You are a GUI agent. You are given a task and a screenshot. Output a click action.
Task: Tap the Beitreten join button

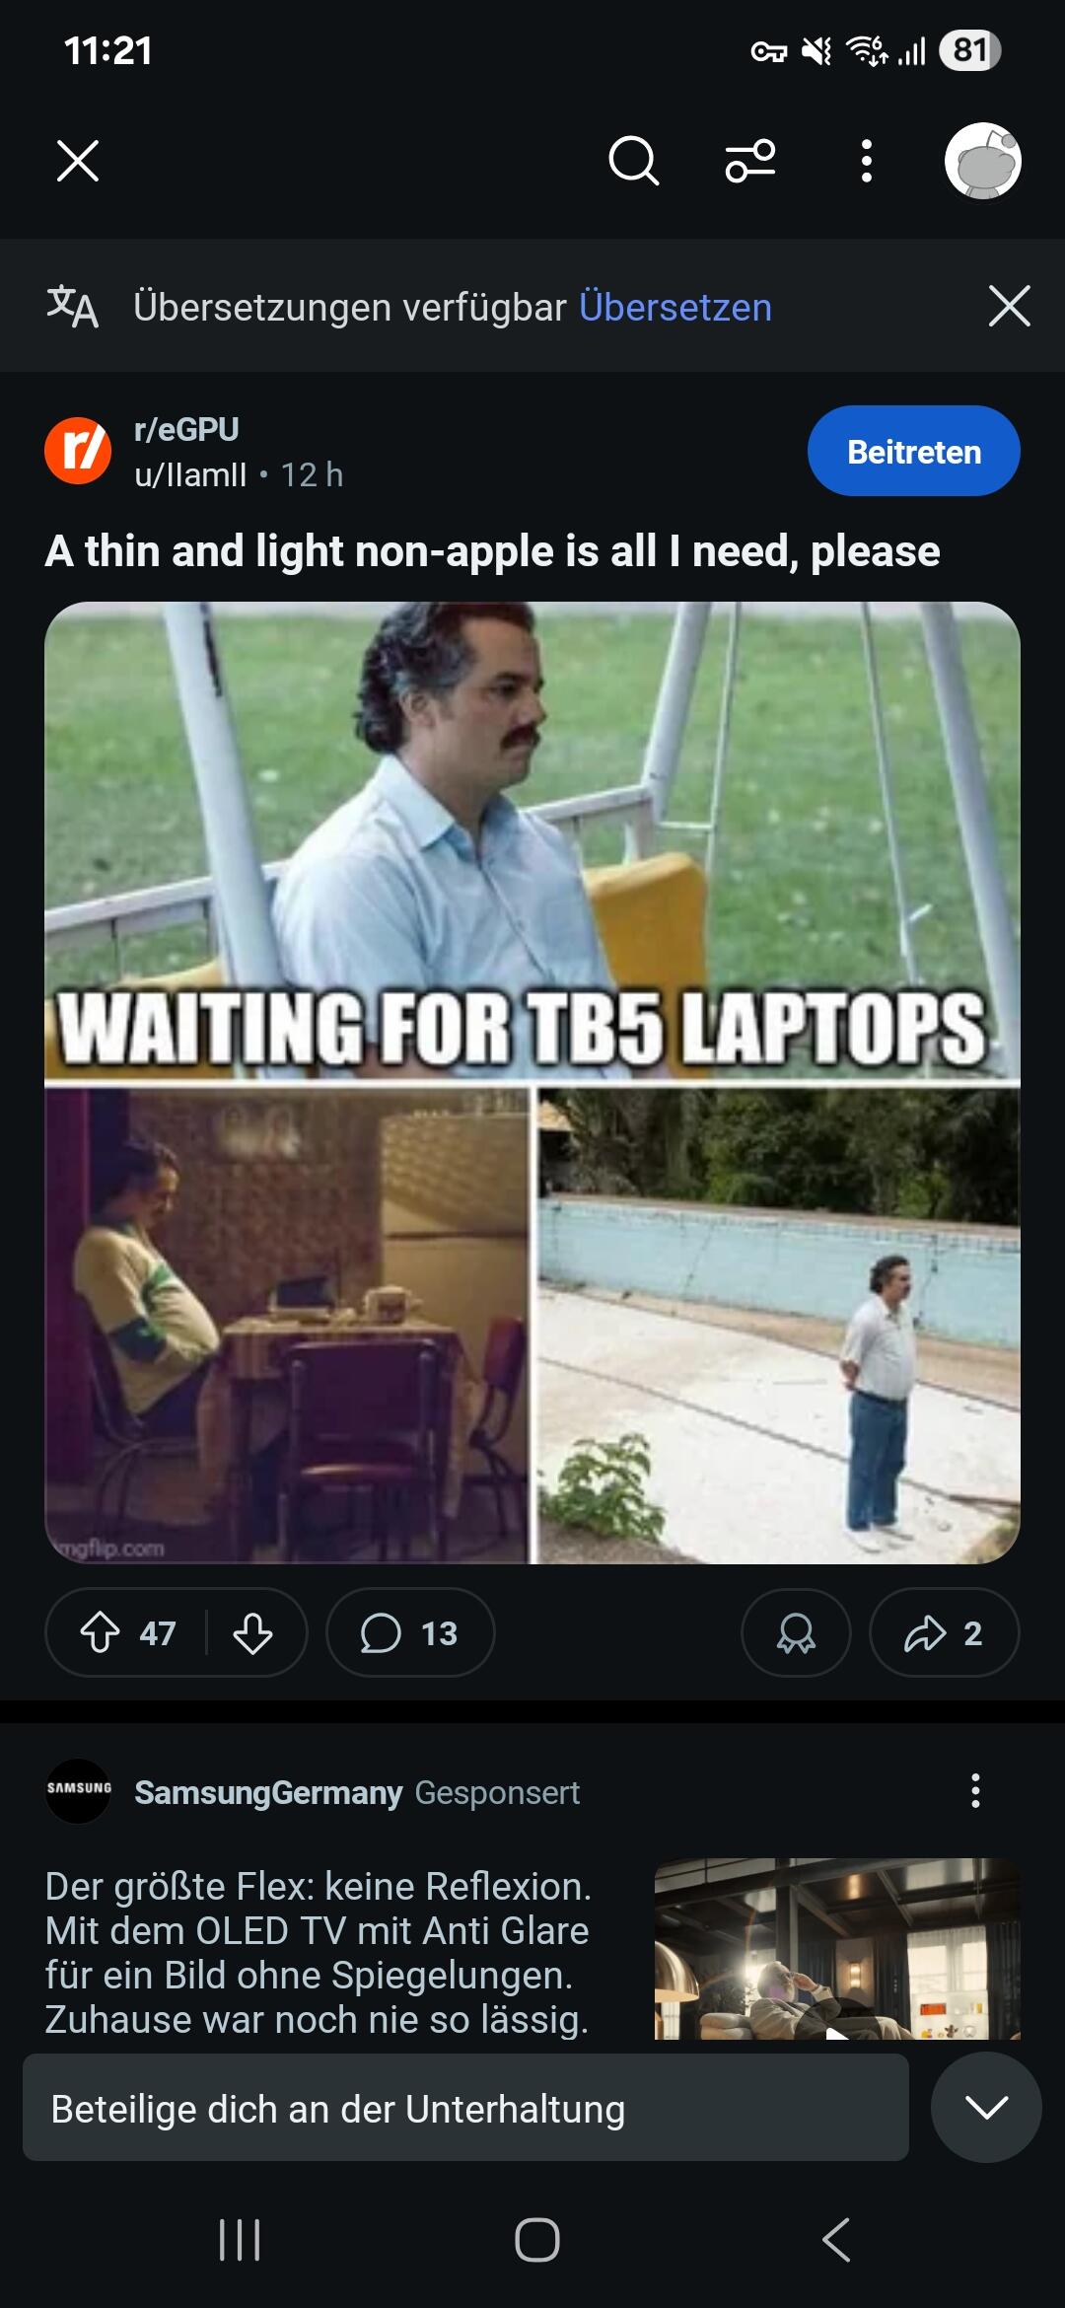tap(914, 451)
